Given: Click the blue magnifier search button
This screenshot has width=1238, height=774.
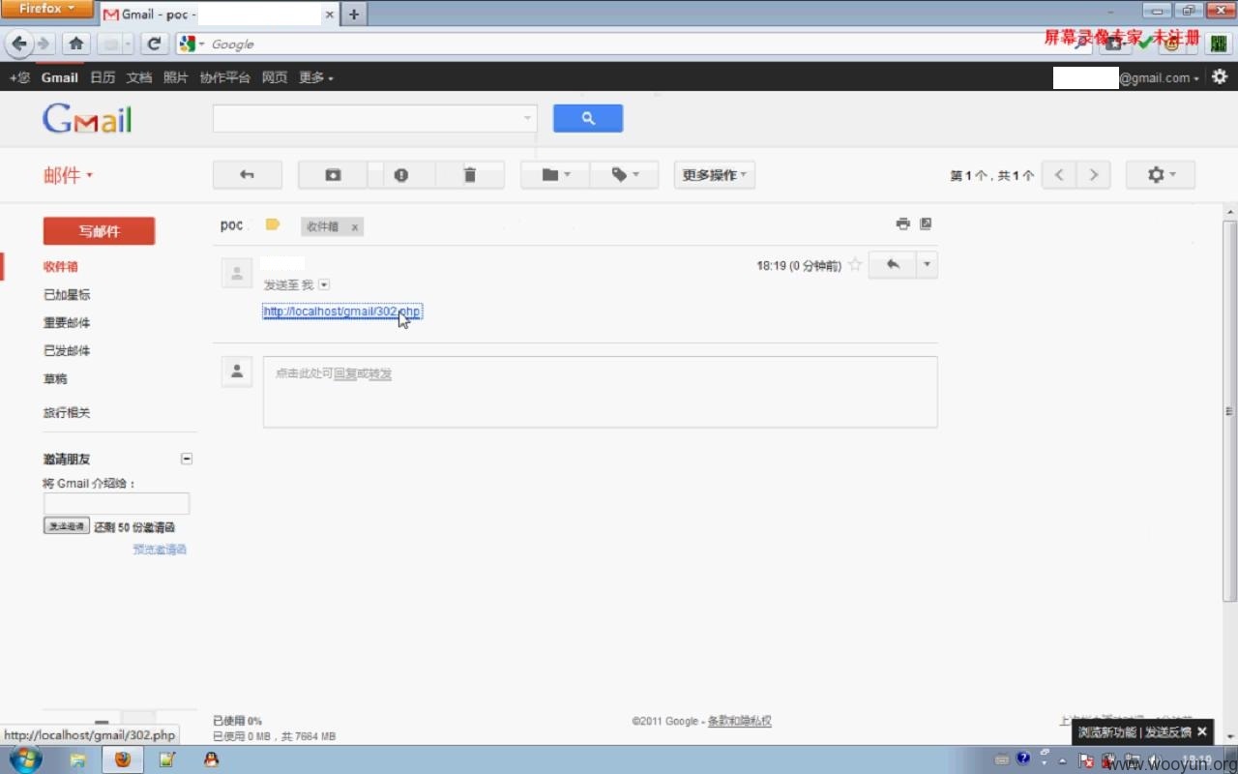Looking at the screenshot, I should tap(588, 118).
